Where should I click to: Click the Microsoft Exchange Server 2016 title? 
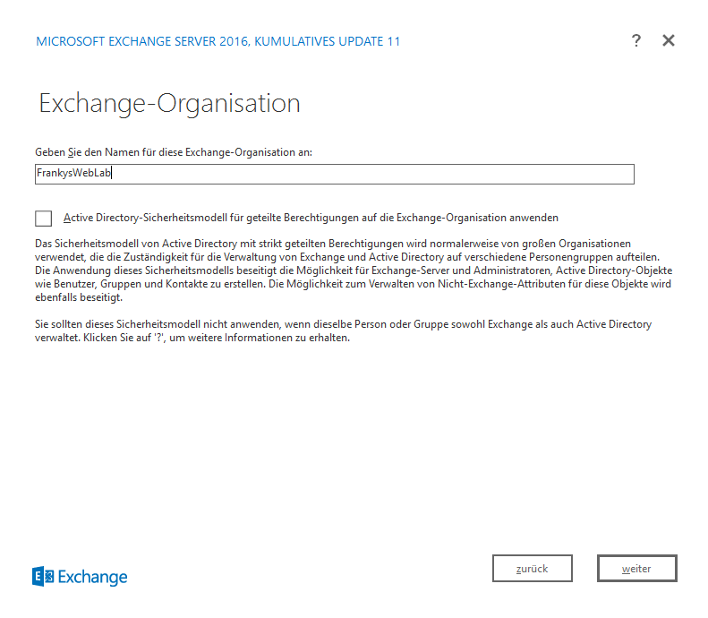point(142,41)
